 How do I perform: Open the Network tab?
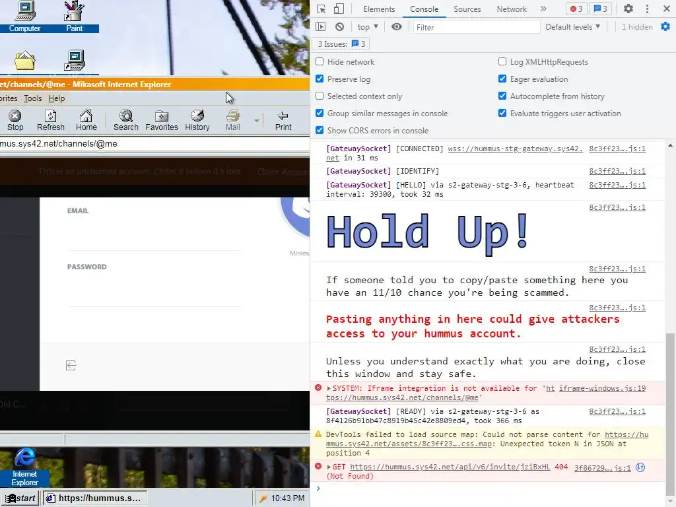(x=512, y=9)
